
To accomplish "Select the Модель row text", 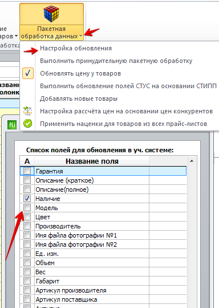I will [47, 208].
